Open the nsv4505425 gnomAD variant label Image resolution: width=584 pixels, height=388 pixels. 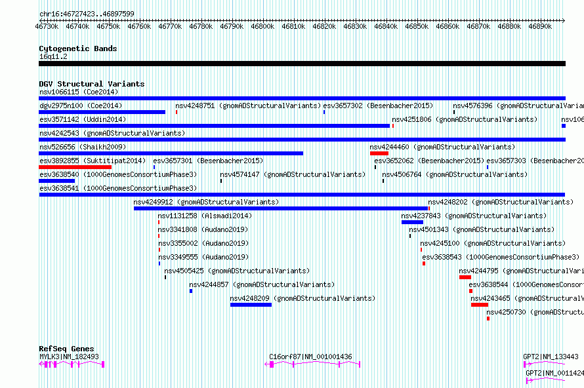tap(237, 271)
